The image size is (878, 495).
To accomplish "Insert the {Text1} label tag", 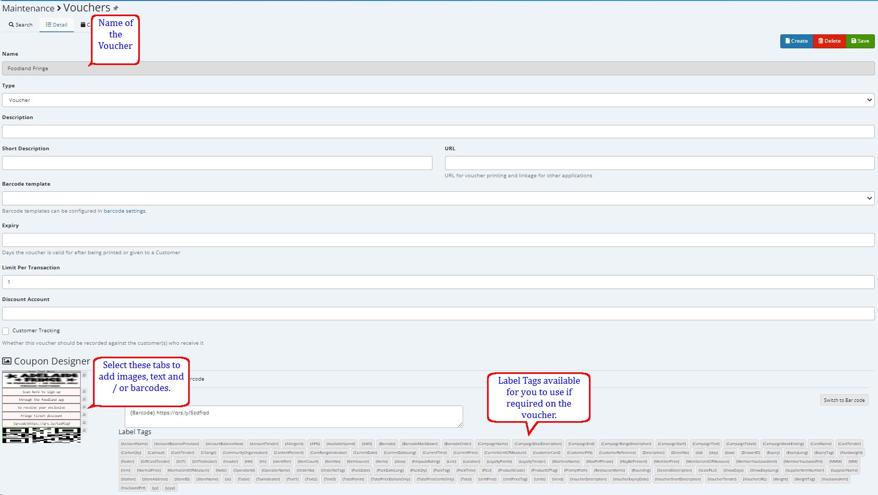I will [293, 479].
